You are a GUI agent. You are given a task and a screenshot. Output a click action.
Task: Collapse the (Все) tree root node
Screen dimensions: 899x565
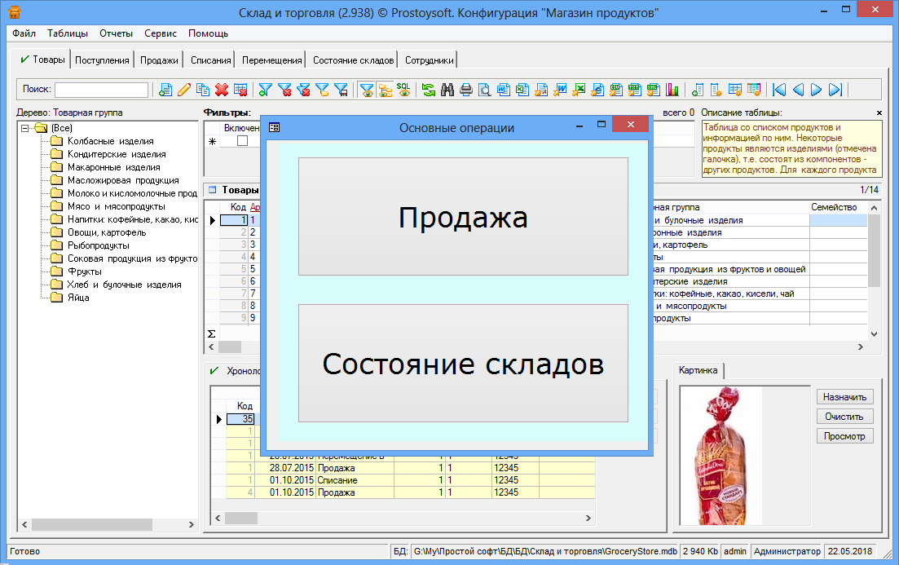(x=25, y=128)
